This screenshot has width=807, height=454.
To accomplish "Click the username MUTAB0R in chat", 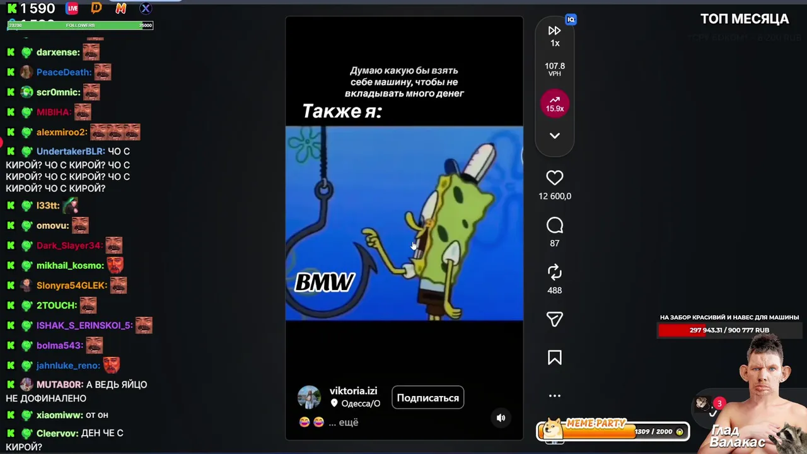I will click(59, 385).
